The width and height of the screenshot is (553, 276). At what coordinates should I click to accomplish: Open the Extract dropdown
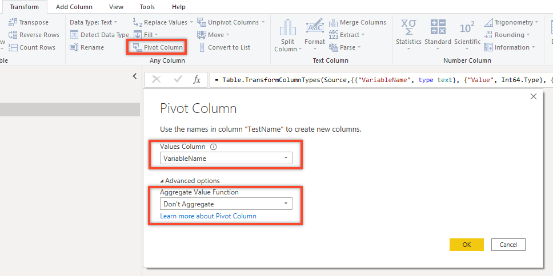[347, 35]
